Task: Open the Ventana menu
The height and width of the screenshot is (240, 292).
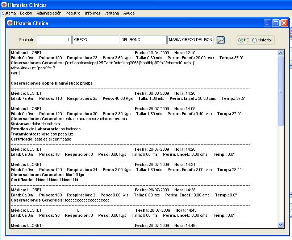Action: [x=112, y=13]
